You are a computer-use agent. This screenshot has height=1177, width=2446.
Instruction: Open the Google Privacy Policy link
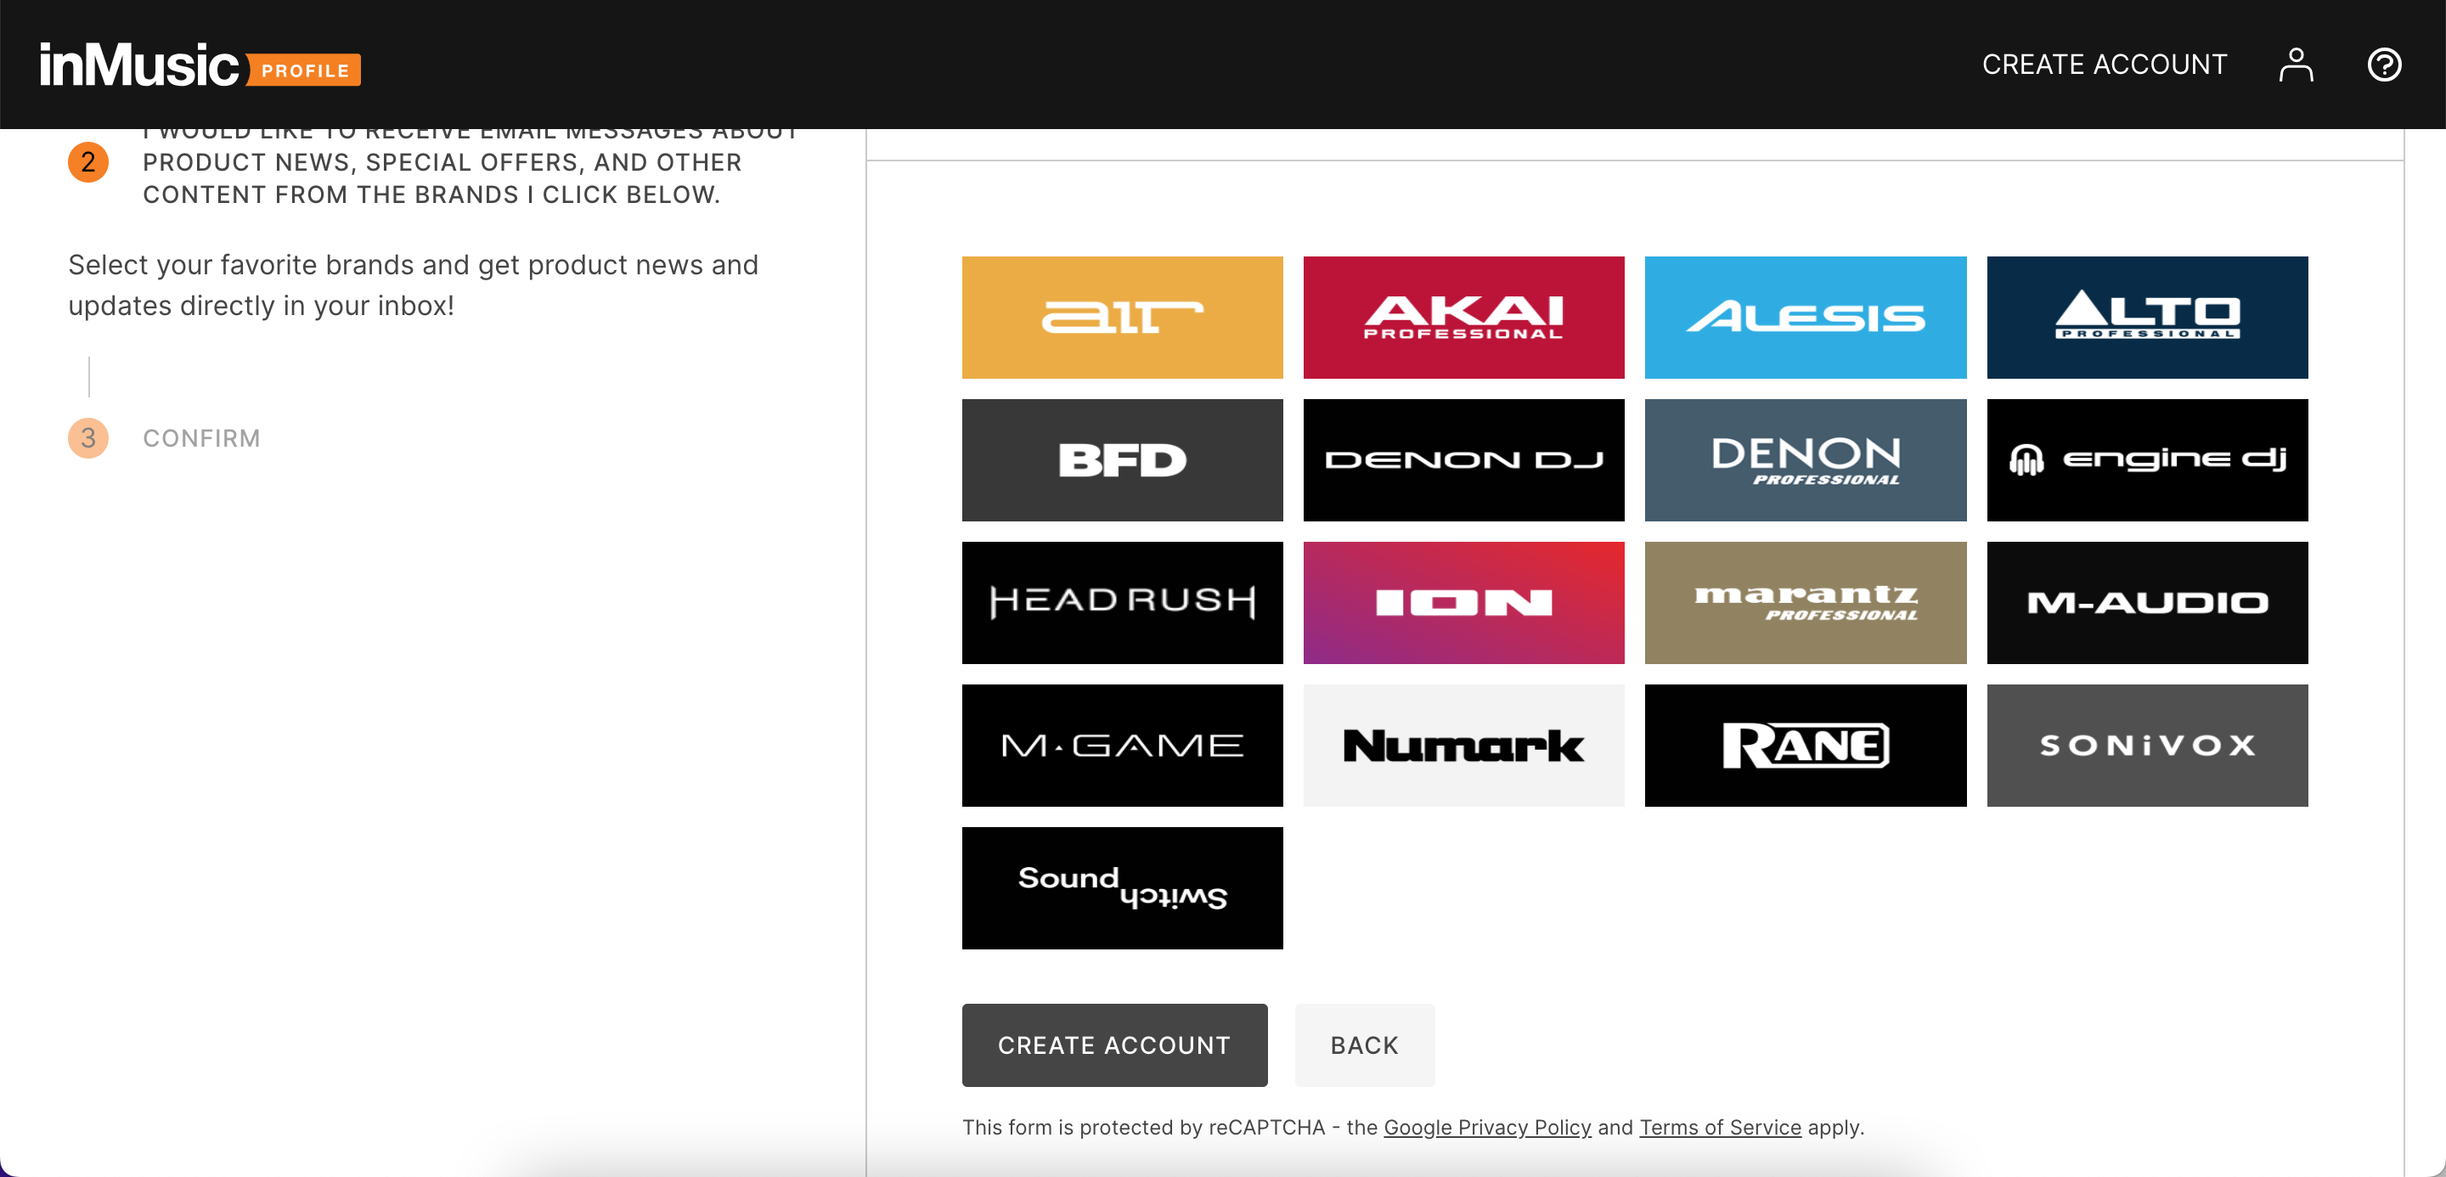pos(1487,1127)
